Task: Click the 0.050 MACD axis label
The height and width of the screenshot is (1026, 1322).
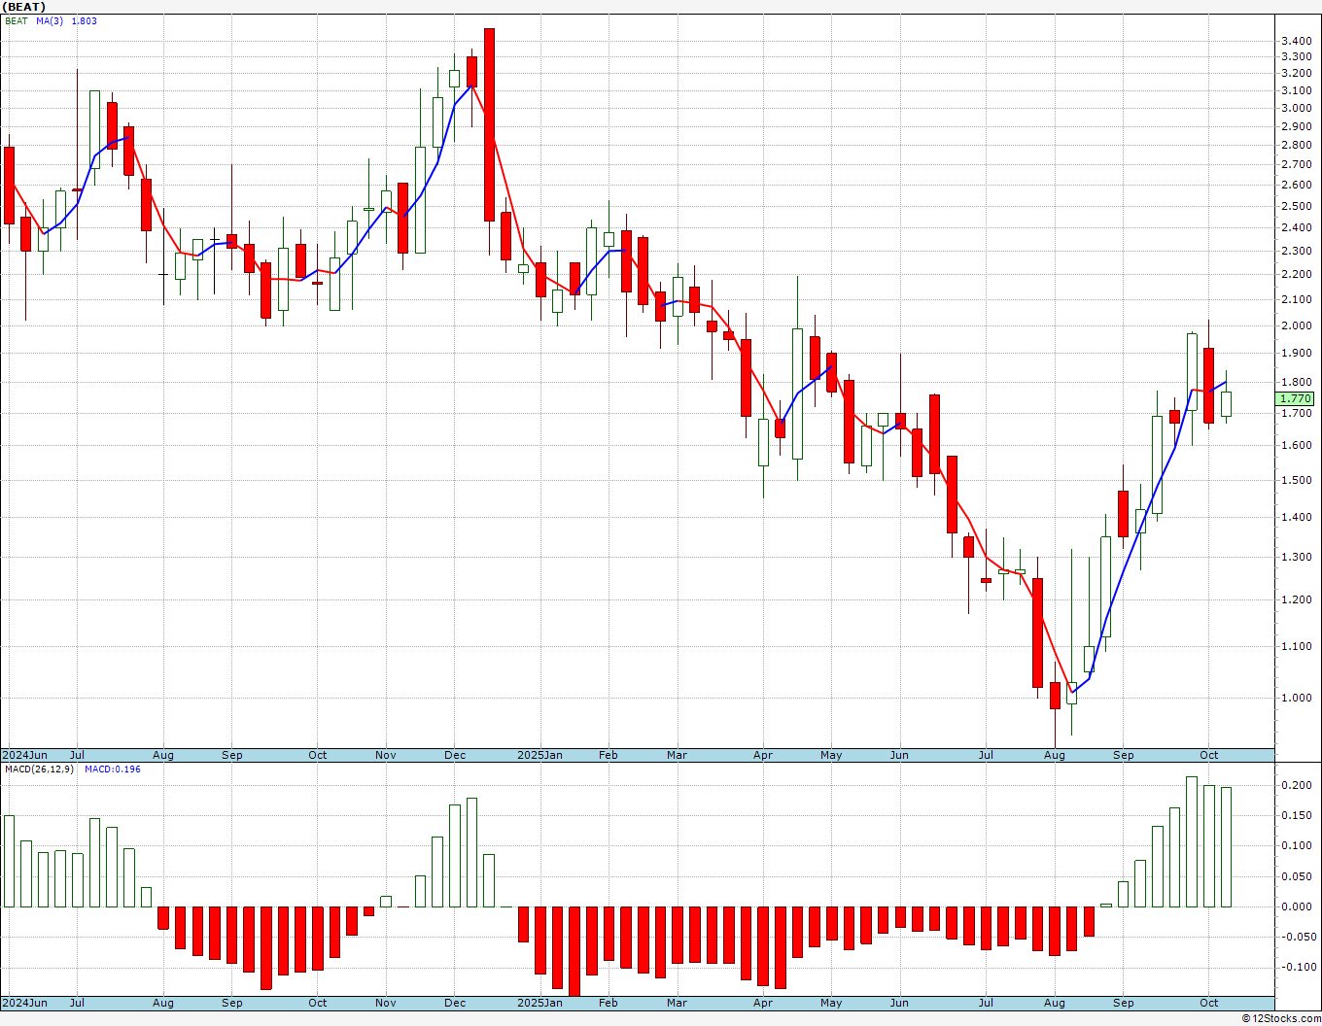Action: point(1298,876)
